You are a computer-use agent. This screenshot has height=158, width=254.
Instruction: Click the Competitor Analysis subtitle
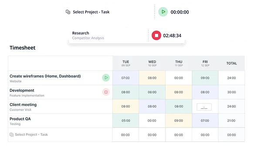pos(88,38)
